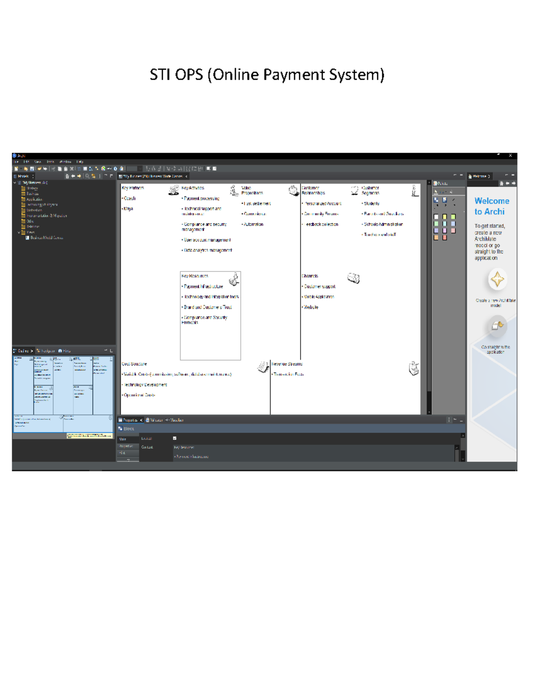Click the back arrow in the Welcome view
The image size is (535, 692).
[507, 183]
